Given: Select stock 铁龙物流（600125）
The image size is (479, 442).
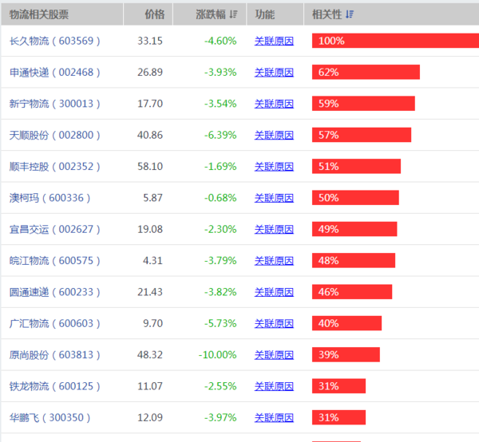Looking at the screenshot, I should click(54, 386).
